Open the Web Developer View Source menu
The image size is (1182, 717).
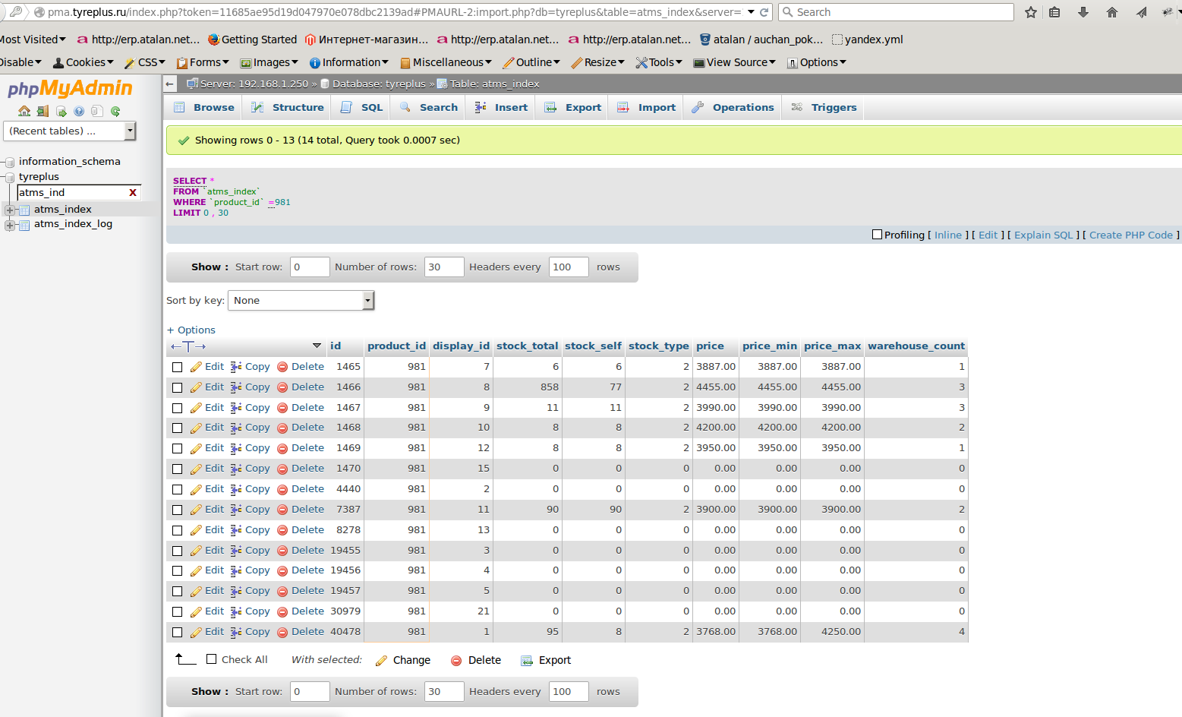(734, 62)
